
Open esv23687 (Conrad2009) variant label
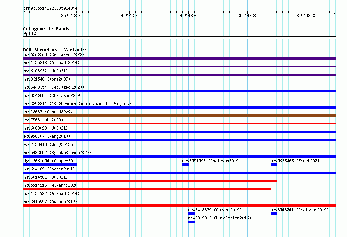(48, 112)
